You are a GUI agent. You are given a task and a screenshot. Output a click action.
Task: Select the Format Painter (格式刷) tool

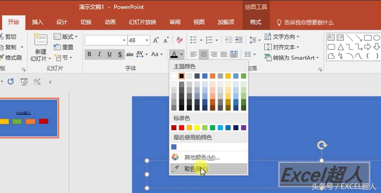(11, 58)
